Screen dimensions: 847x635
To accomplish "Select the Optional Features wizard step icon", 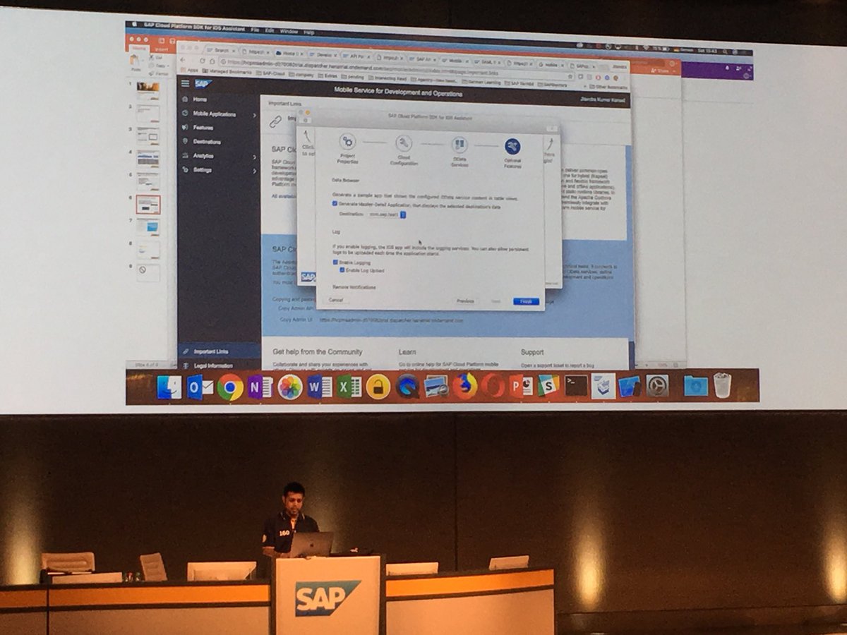I will pos(512,146).
